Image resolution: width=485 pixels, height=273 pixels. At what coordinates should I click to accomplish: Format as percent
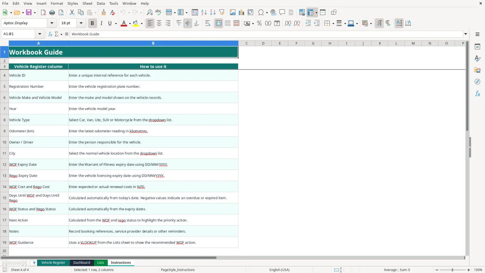point(259,23)
